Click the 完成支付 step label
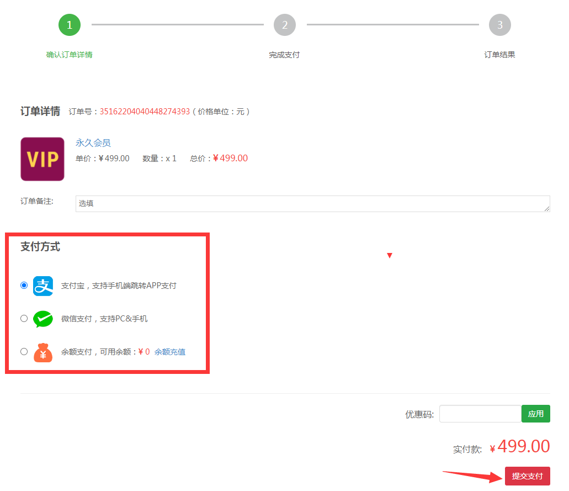569x491 pixels. click(284, 55)
